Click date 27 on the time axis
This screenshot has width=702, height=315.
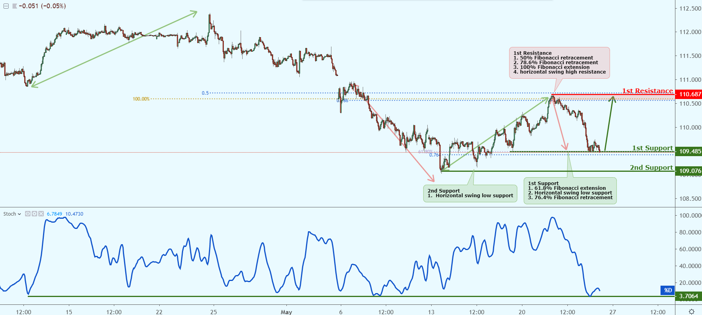(613, 312)
